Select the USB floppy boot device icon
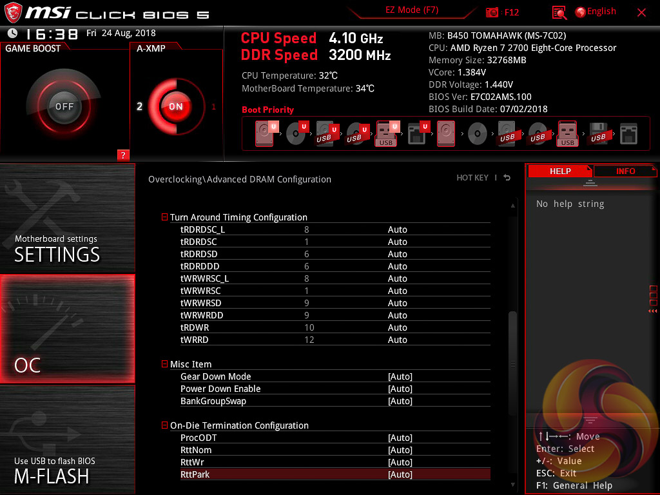The height and width of the screenshot is (495, 660). coord(599,134)
